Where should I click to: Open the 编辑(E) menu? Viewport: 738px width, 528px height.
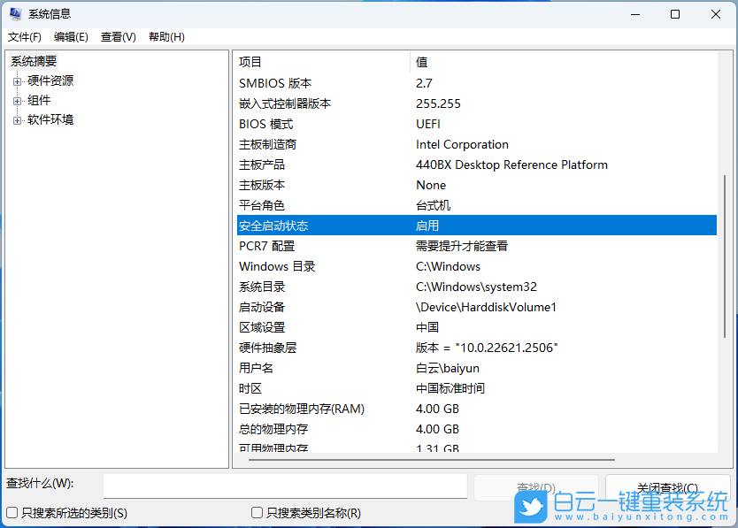(70, 36)
